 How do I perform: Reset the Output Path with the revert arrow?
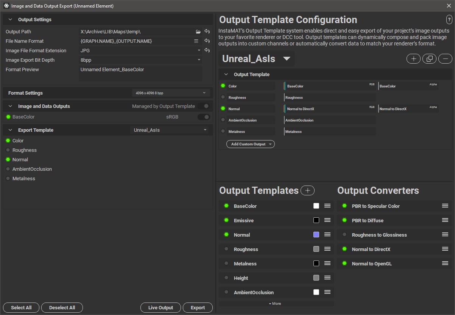click(x=207, y=32)
